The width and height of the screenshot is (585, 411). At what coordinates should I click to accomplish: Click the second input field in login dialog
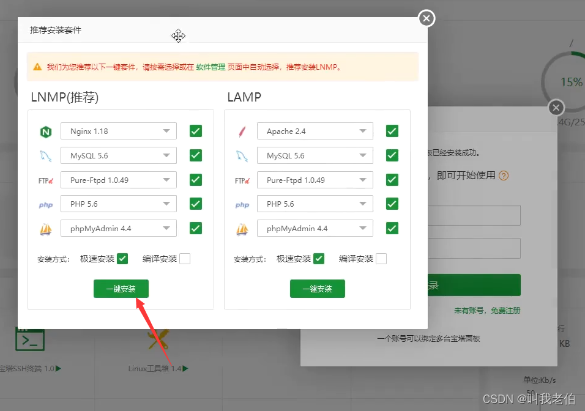click(474, 248)
